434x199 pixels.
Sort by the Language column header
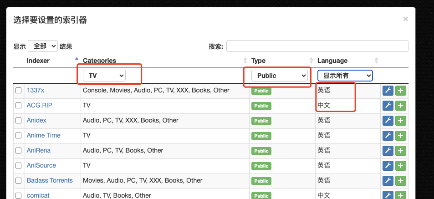[x=332, y=61]
